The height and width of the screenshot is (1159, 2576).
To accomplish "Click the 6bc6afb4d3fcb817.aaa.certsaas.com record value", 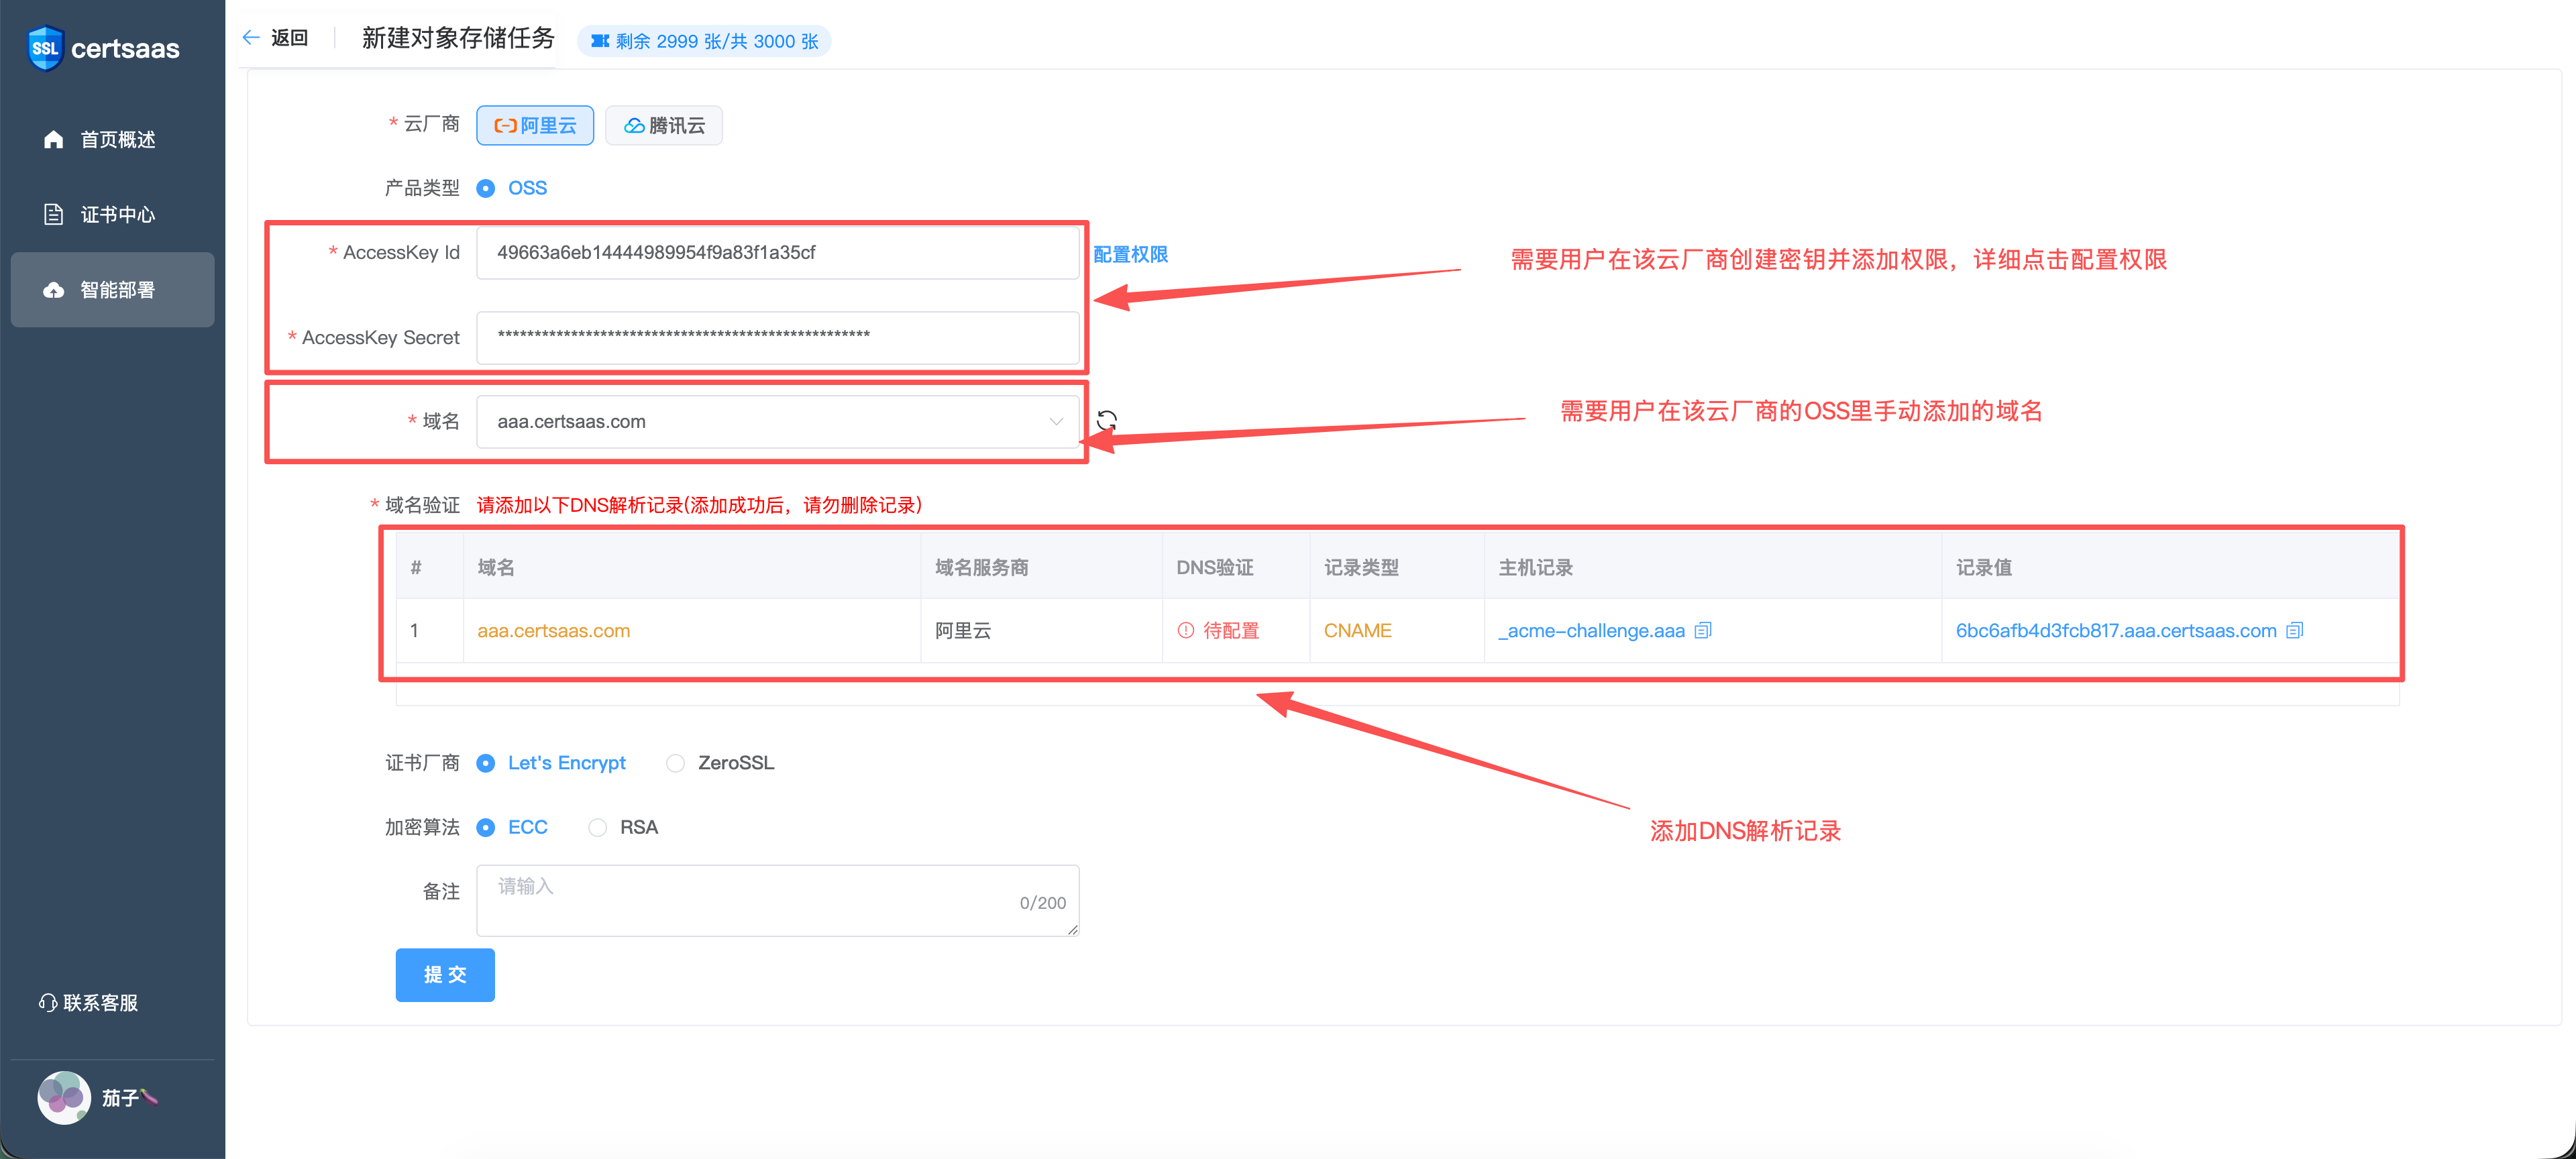I will [x=2116, y=631].
